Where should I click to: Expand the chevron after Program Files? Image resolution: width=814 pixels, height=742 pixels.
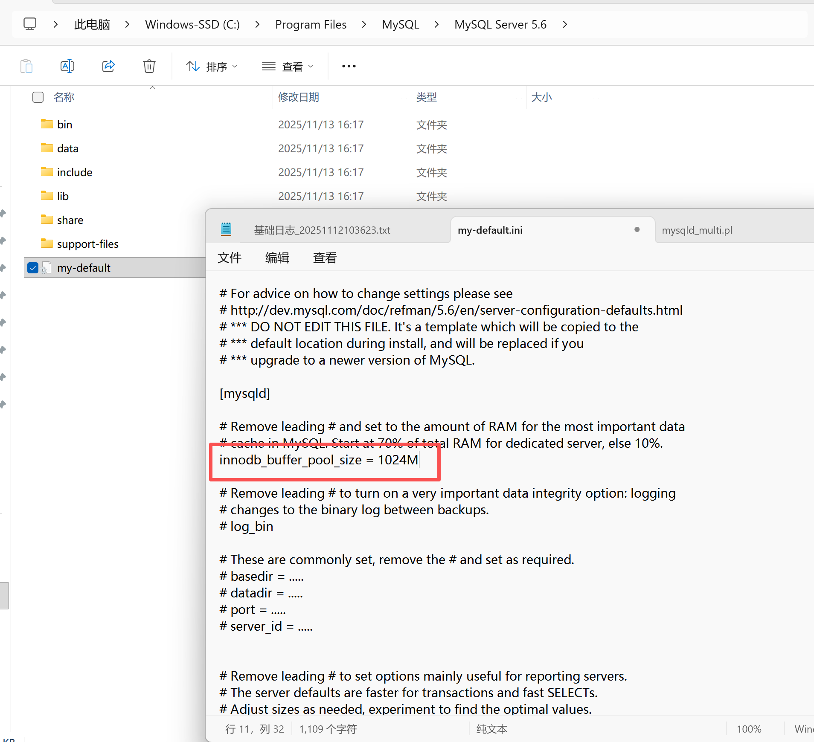pos(257,24)
